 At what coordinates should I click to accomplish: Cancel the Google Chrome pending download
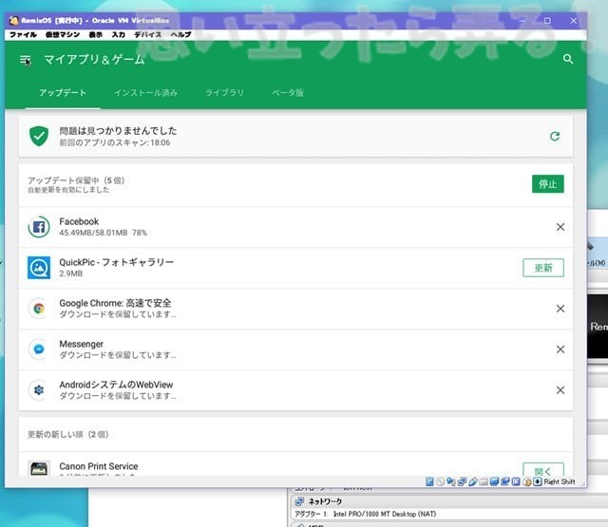(x=560, y=309)
